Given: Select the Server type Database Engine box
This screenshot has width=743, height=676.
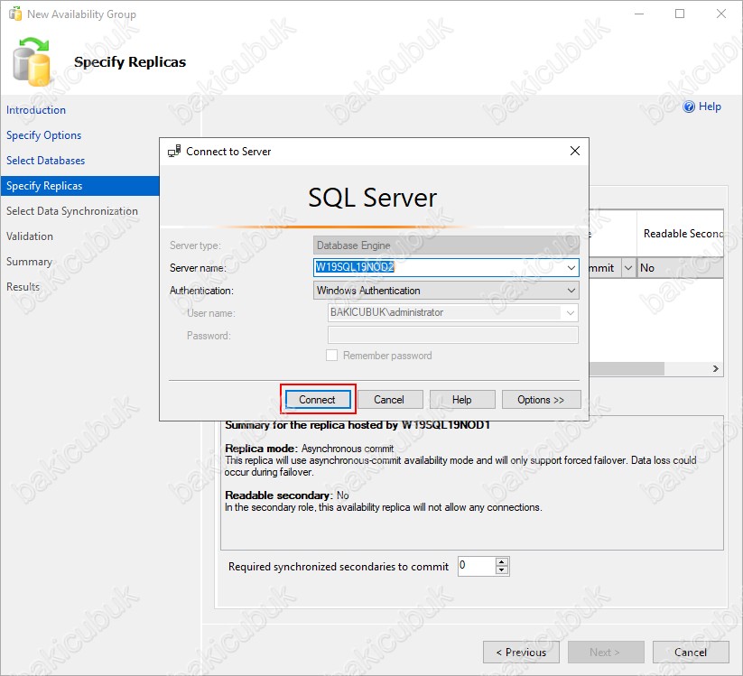Looking at the screenshot, I should click(446, 245).
